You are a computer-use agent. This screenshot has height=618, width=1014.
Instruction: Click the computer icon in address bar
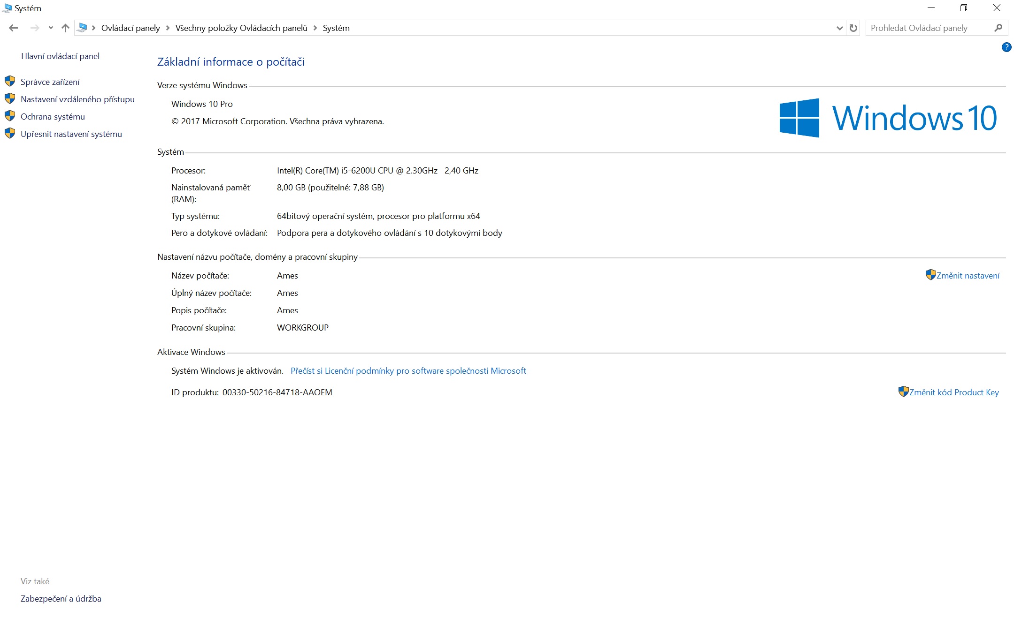click(82, 28)
